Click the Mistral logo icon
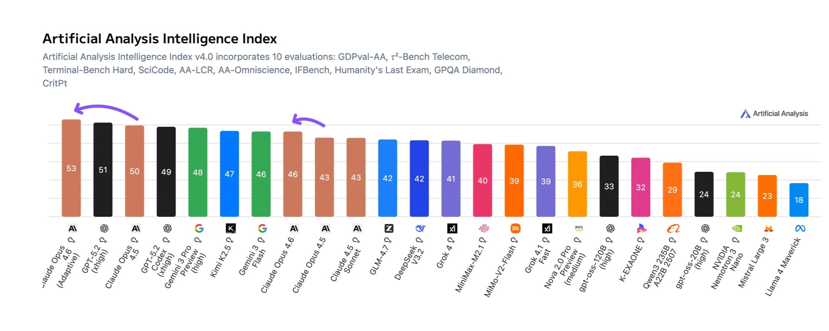Screen dimensions: 829x331 (768, 228)
